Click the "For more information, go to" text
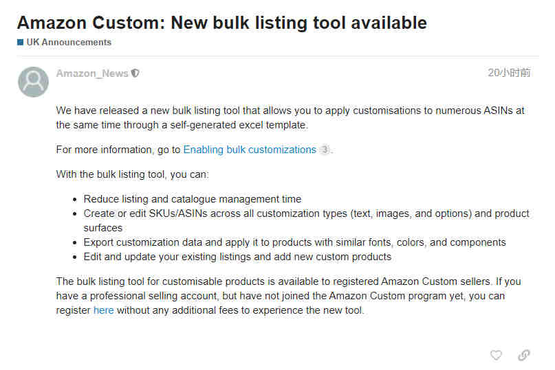 118,150
